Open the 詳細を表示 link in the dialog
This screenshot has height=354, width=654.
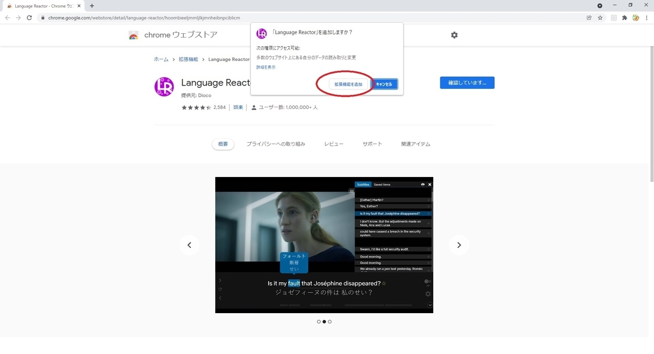point(266,67)
